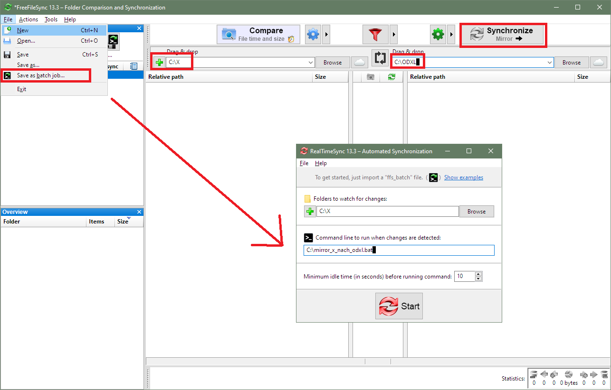Open synchronization settings green gear
Image resolution: width=611 pixels, height=390 pixels.
[438, 35]
